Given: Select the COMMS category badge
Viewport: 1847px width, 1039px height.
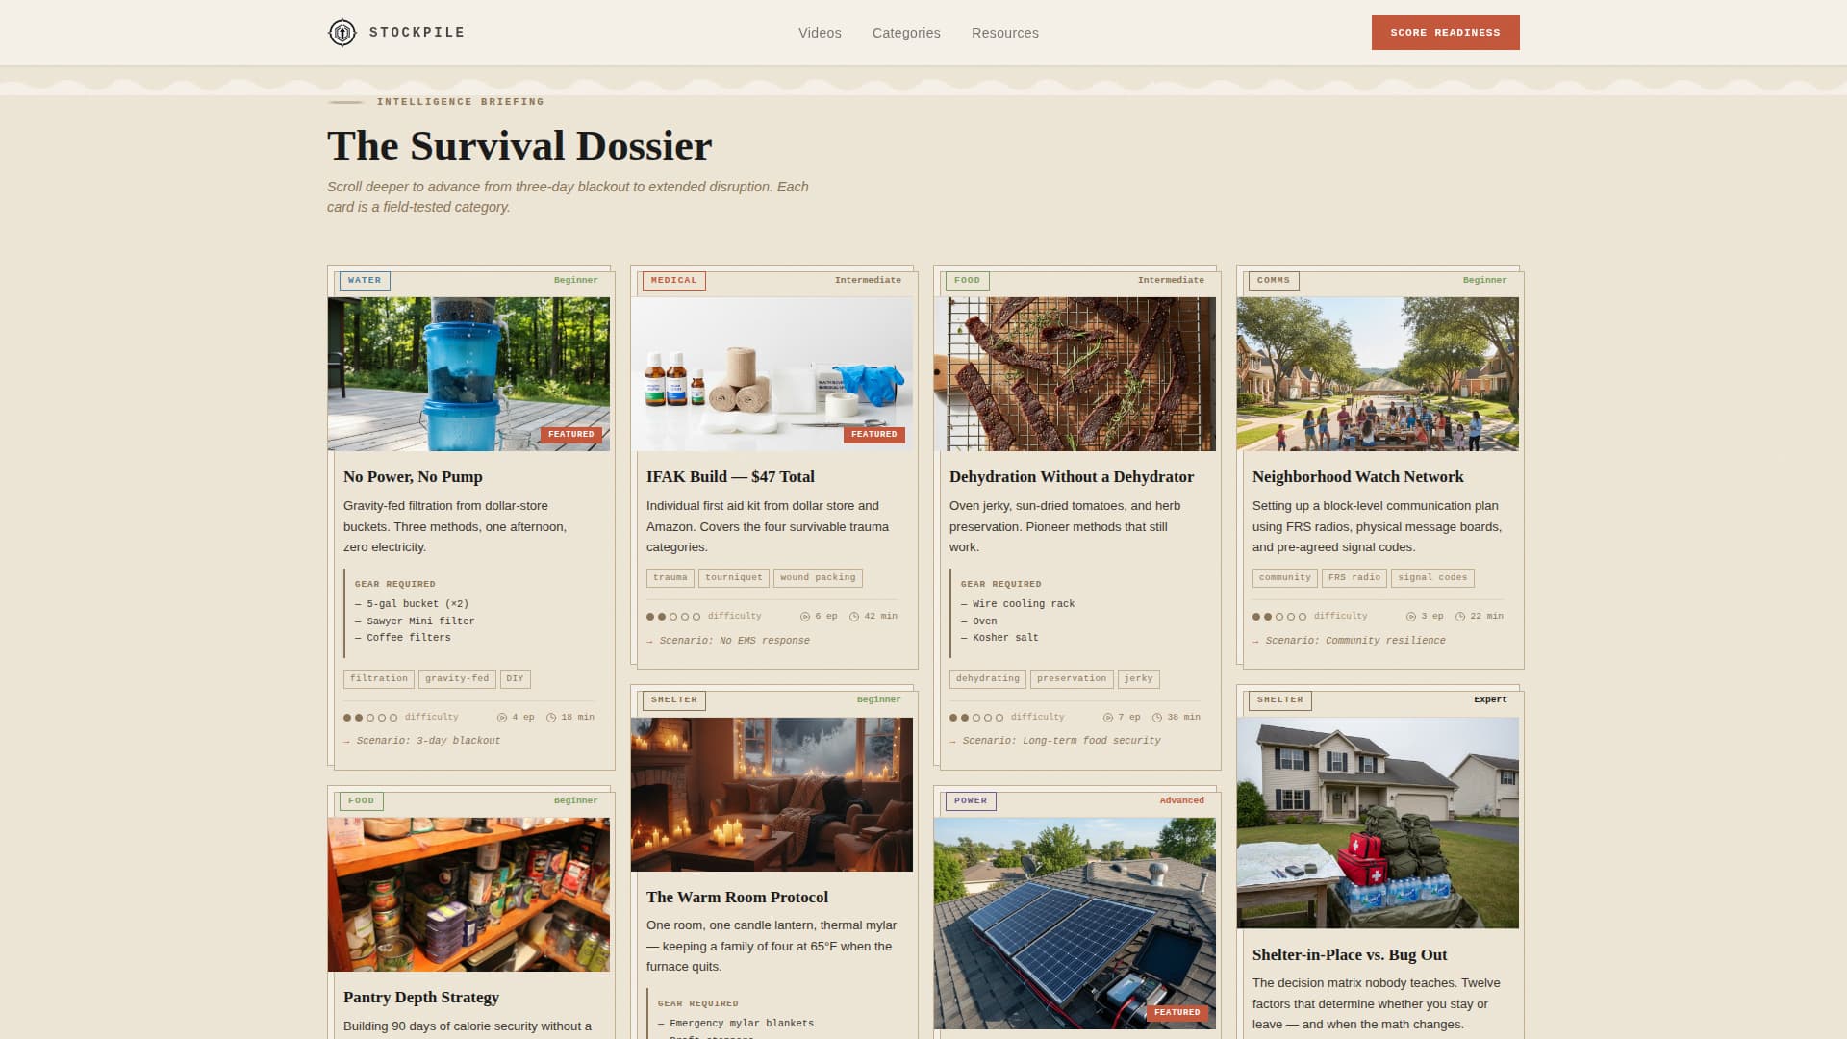Looking at the screenshot, I should tap(1274, 281).
